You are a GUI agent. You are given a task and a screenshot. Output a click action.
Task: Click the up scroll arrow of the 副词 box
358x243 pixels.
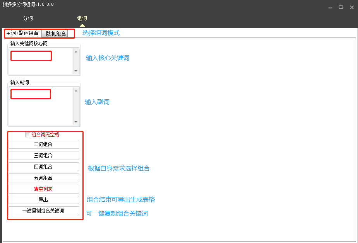tap(76, 90)
